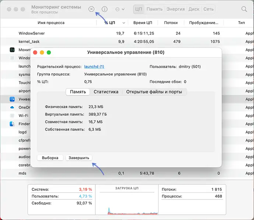Image resolution: width=254 pixels, height=220 pixels.
Task: Click the Finder process icon
Action: [12, 124]
